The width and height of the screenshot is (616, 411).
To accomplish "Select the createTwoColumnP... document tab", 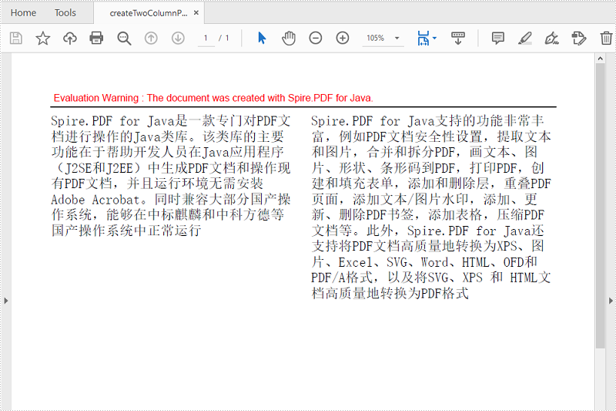I will pyautogui.click(x=149, y=13).
